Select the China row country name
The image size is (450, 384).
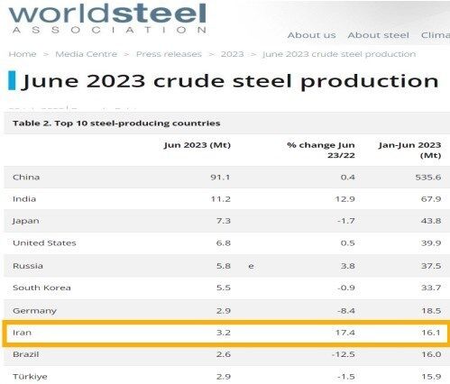(x=26, y=177)
